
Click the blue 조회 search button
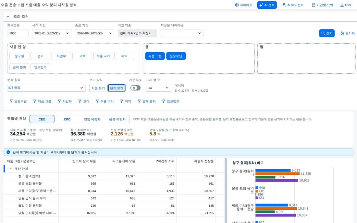[327, 33]
